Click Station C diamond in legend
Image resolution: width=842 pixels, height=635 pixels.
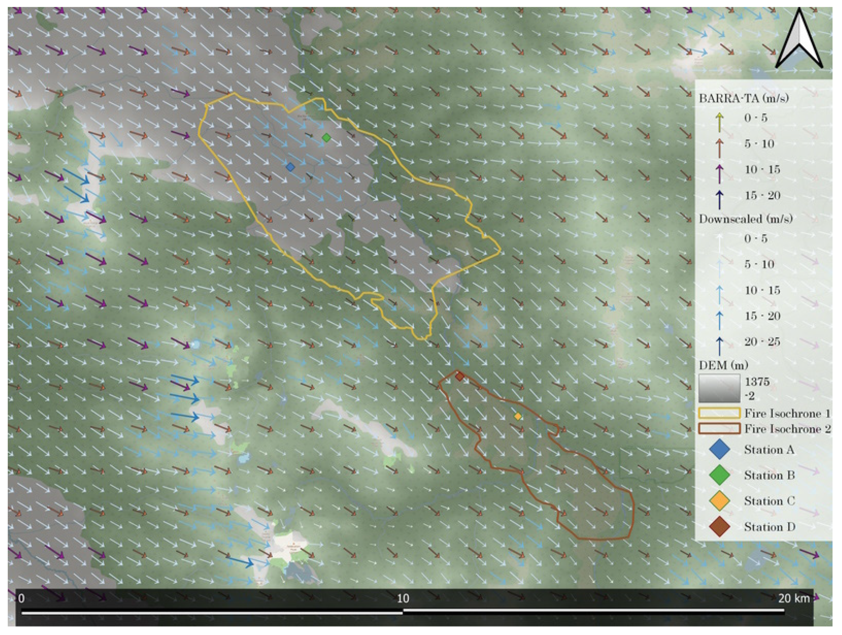(x=719, y=501)
